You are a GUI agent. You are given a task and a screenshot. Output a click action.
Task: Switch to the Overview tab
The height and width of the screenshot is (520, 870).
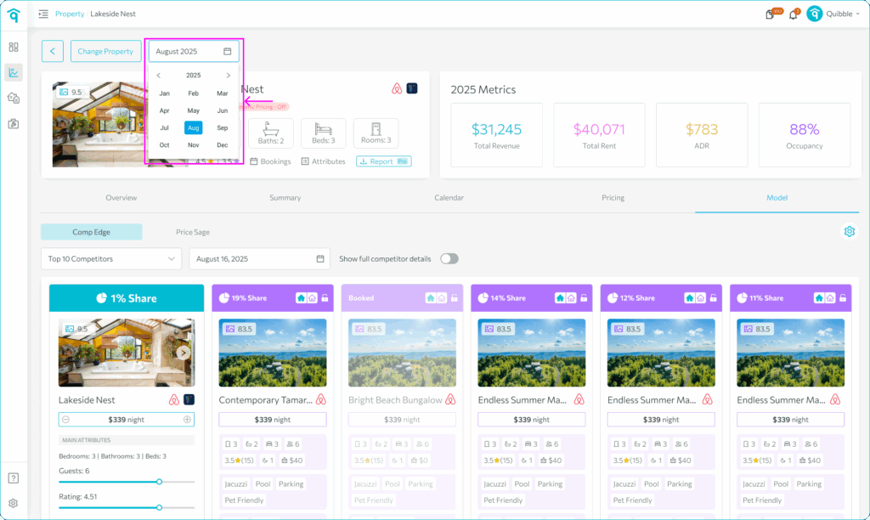click(121, 198)
